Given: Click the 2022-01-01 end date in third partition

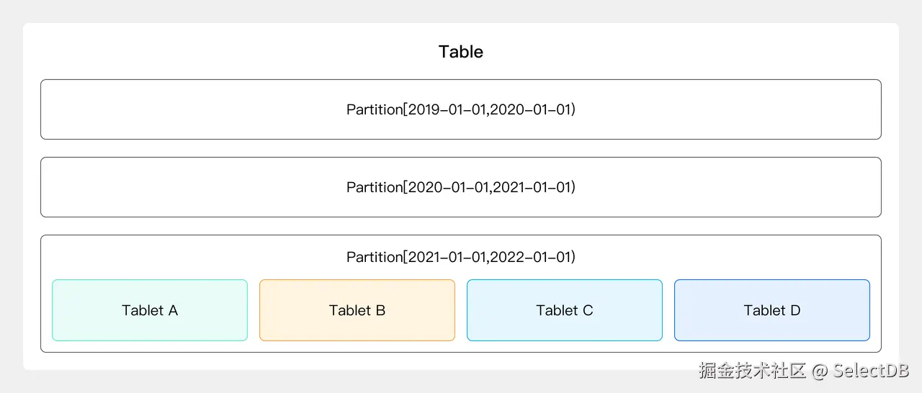Looking at the screenshot, I should click(531, 257).
